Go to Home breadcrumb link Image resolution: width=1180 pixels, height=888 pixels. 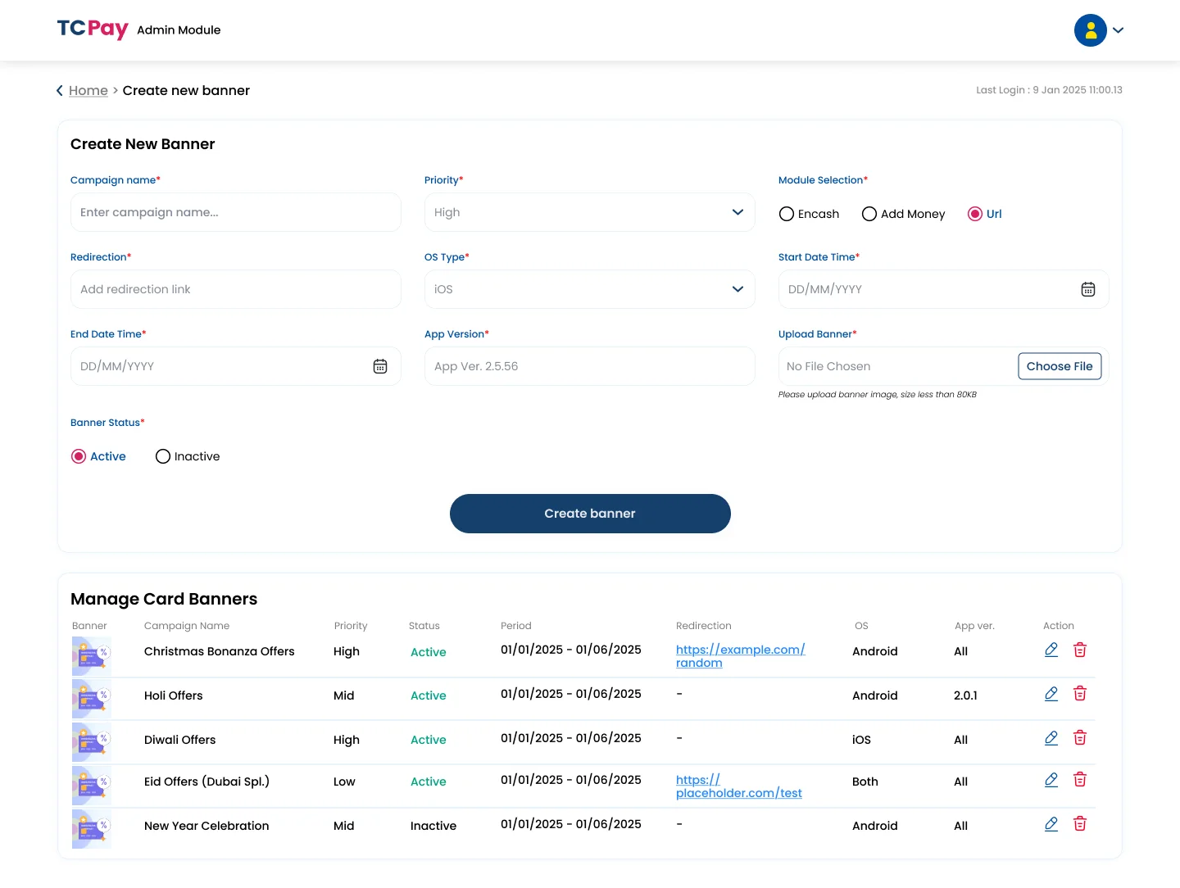coord(88,90)
